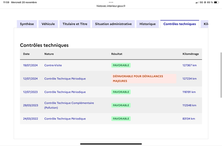Click FAVORABLE badge for 29/03/2023 row
The width and height of the screenshot is (222, 146).
(121, 105)
